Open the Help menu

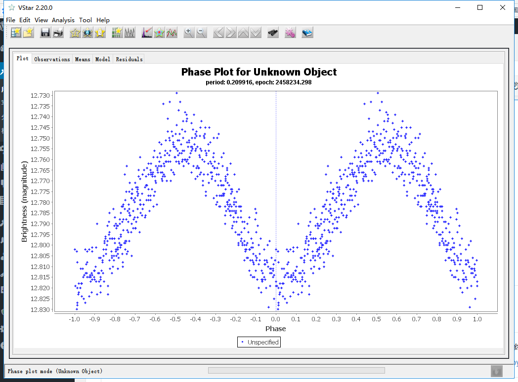tap(103, 20)
